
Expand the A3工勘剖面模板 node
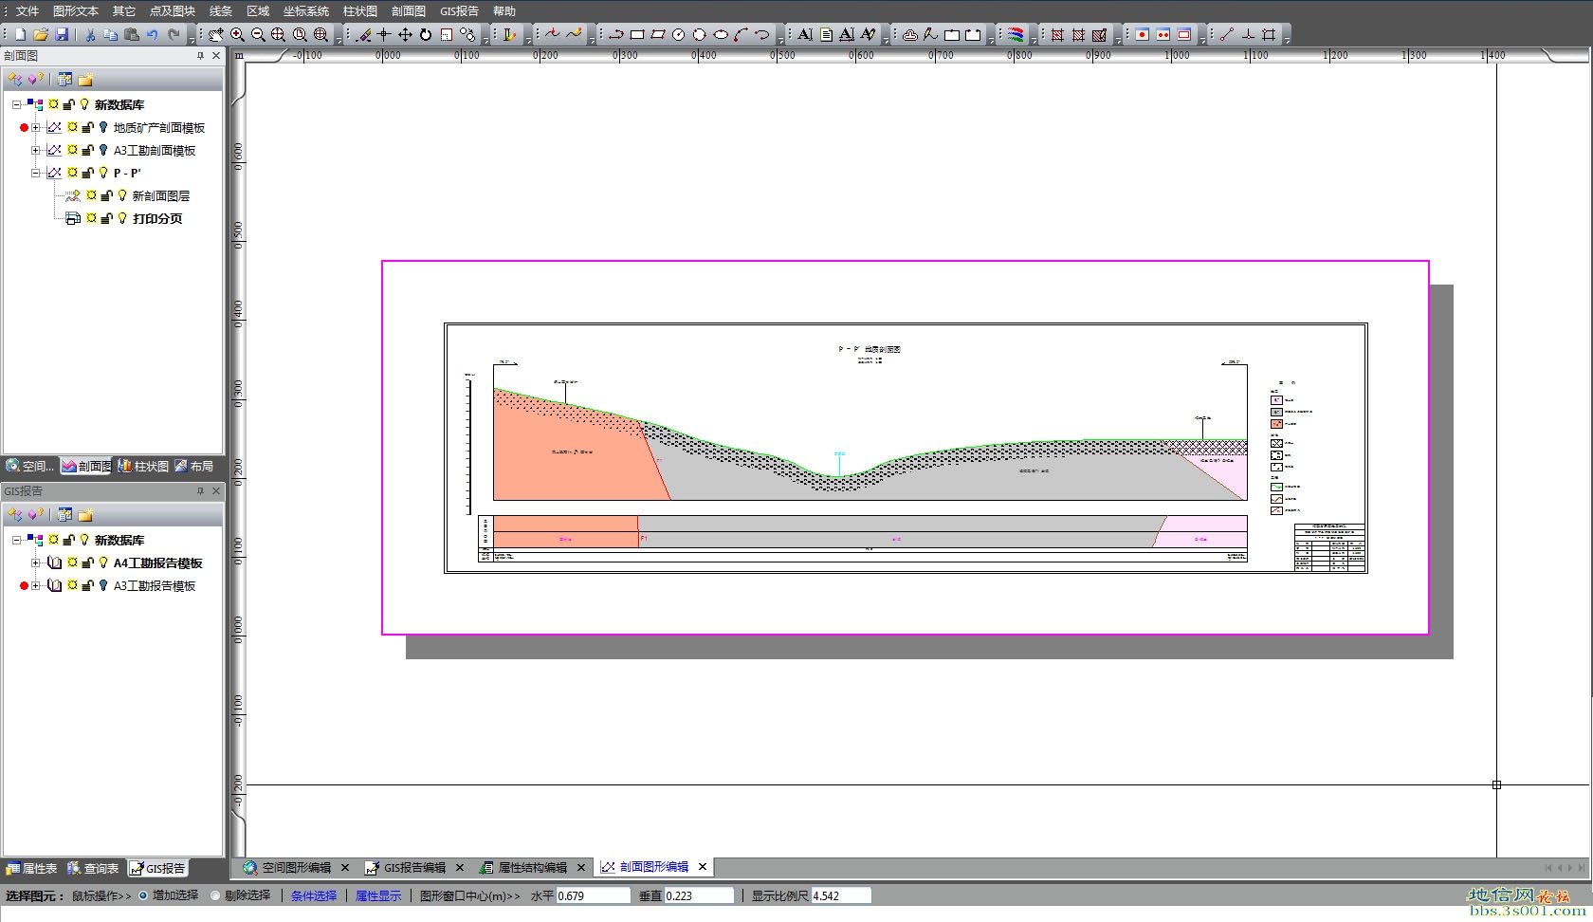click(35, 150)
